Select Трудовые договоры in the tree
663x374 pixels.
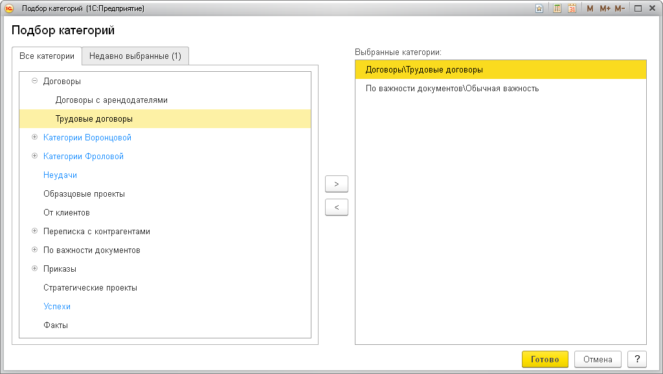[165, 119]
